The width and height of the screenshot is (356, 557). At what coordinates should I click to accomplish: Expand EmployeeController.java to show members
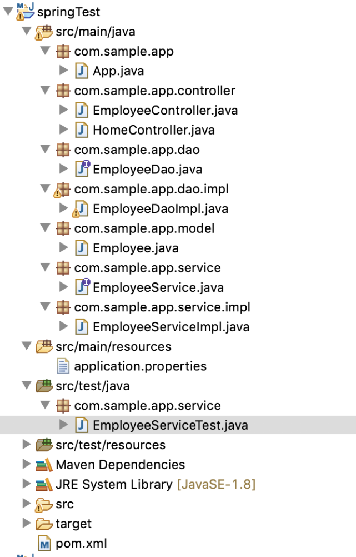[62, 110]
